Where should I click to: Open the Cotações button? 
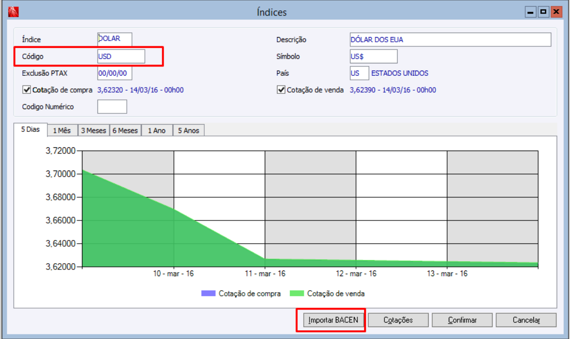tap(398, 320)
